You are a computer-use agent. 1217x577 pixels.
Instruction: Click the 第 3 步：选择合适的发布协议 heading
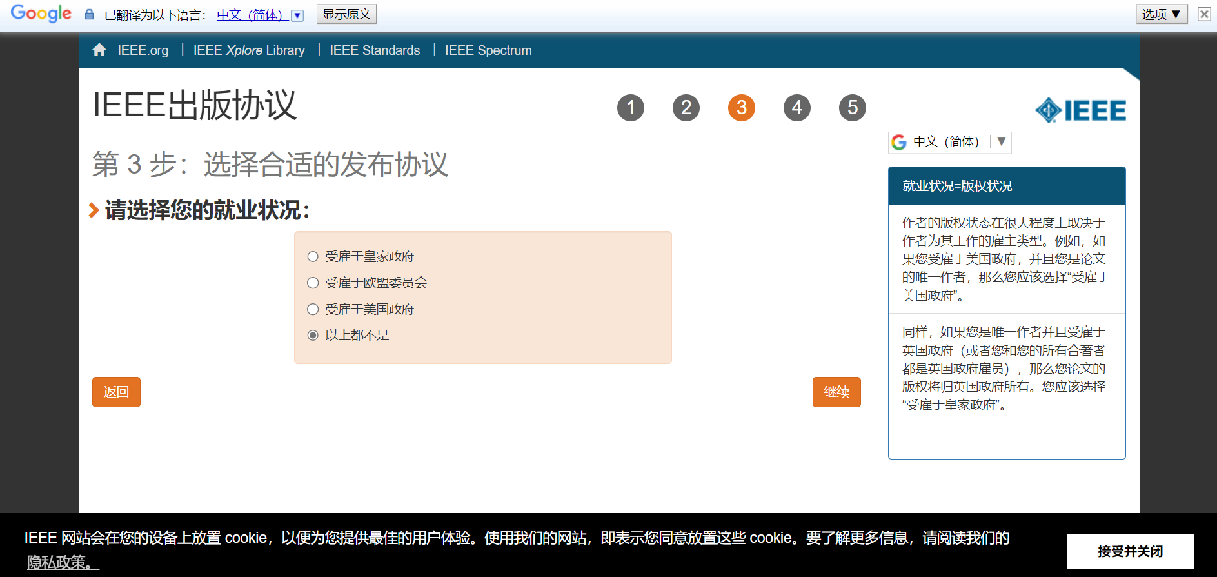point(270,164)
